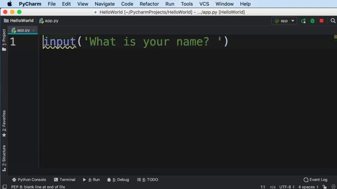
Task: Open the File menu
Action: [52, 4]
